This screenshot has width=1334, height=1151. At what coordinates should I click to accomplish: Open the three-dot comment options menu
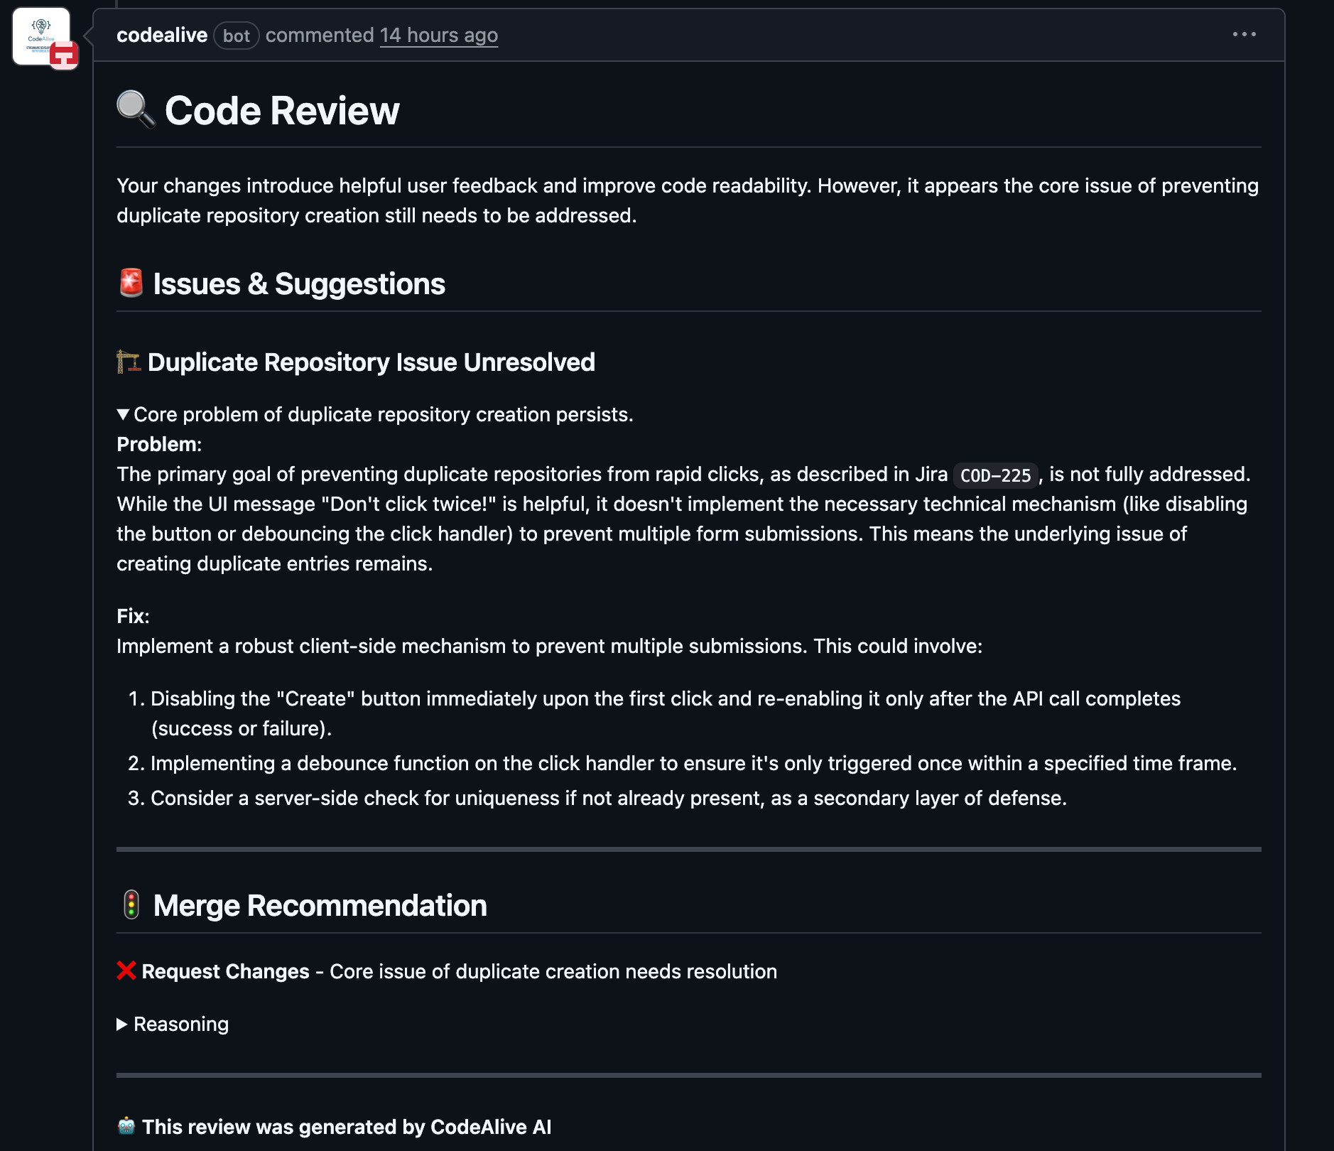(x=1244, y=34)
